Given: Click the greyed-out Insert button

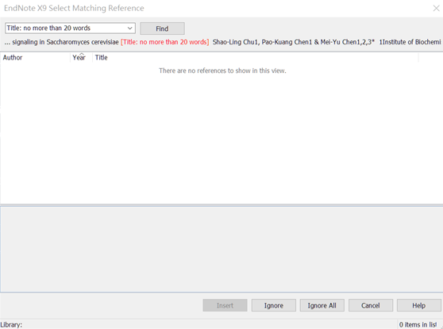Looking at the screenshot, I should tap(225, 305).
